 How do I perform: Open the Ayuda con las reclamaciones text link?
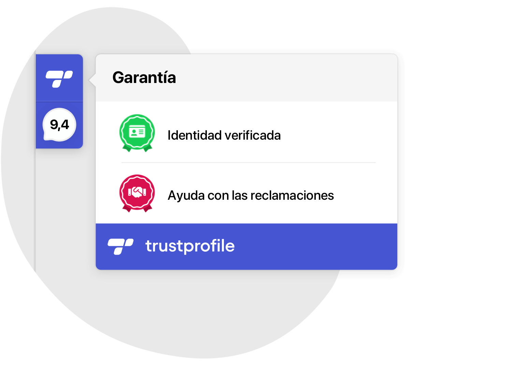(x=251, y=196)
